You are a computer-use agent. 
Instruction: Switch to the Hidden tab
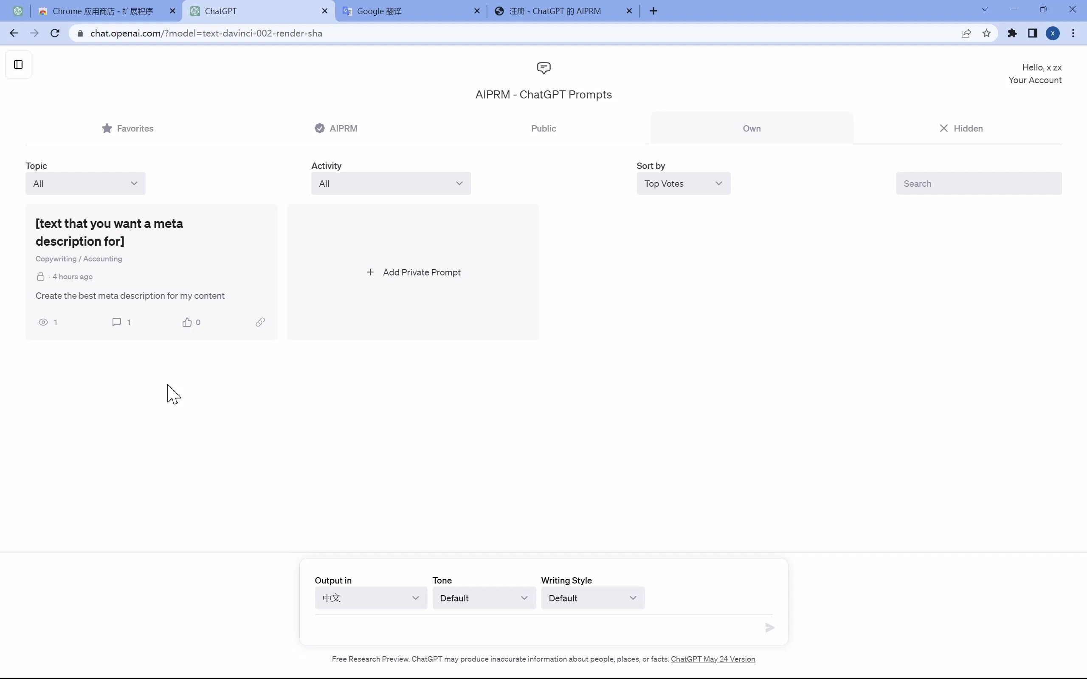click(961, 129)
